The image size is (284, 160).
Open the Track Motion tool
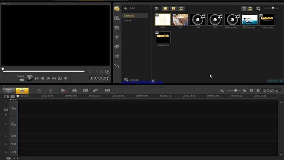[x=96, y=91]
